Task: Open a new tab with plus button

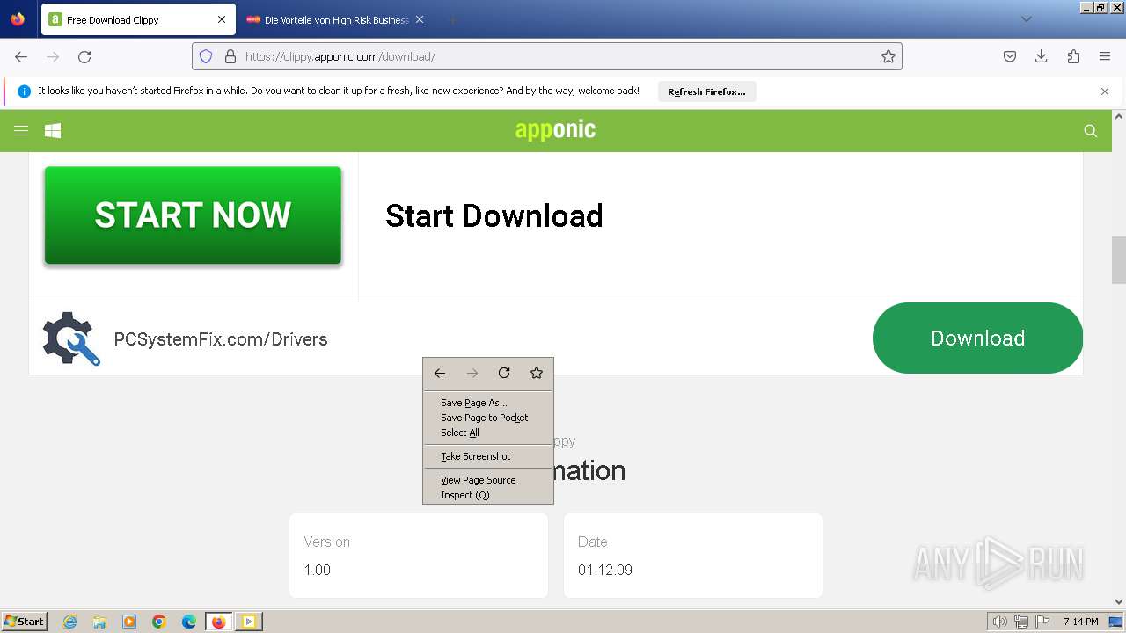Action: pyautogui.click(x=452, y=19)
